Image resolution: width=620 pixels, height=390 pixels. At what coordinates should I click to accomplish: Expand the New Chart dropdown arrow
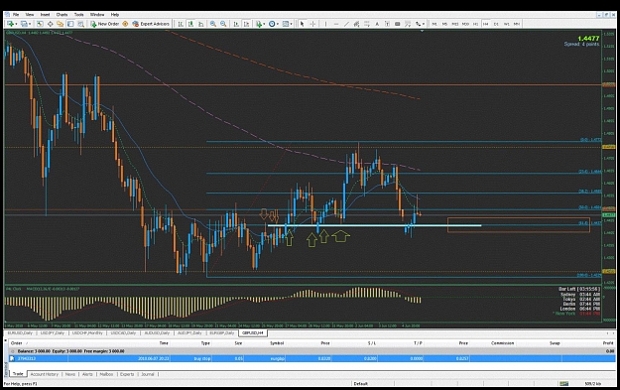coord(16,24)
